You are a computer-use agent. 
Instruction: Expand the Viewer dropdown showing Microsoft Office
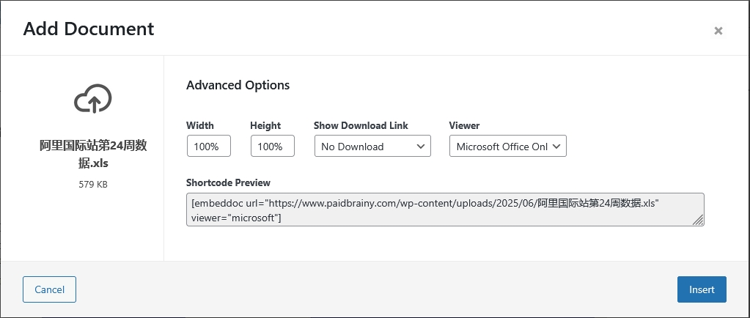coord(508,146)
